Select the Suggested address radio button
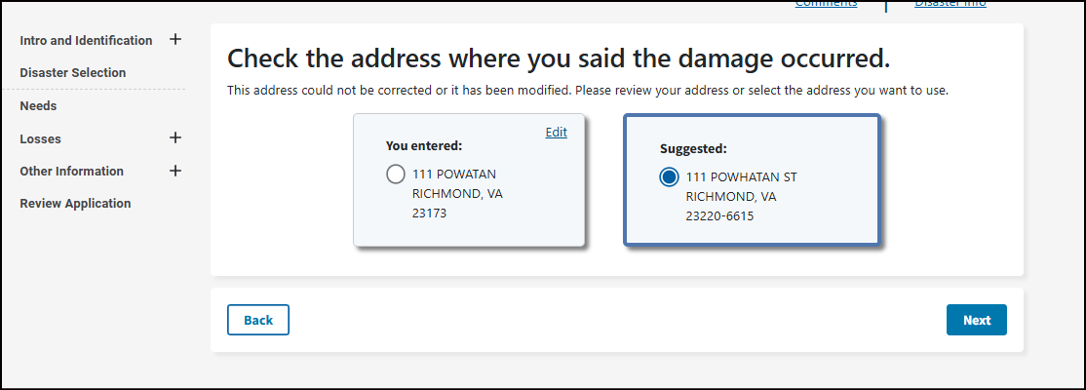This screenshot has height=390, width=1086. (669, 177)
